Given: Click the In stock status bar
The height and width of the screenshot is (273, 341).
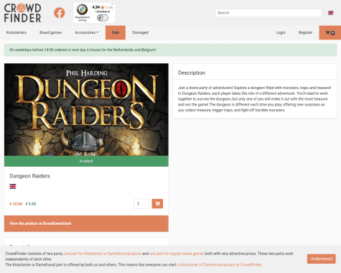Looking at the screenshot, I should [86, 161].
